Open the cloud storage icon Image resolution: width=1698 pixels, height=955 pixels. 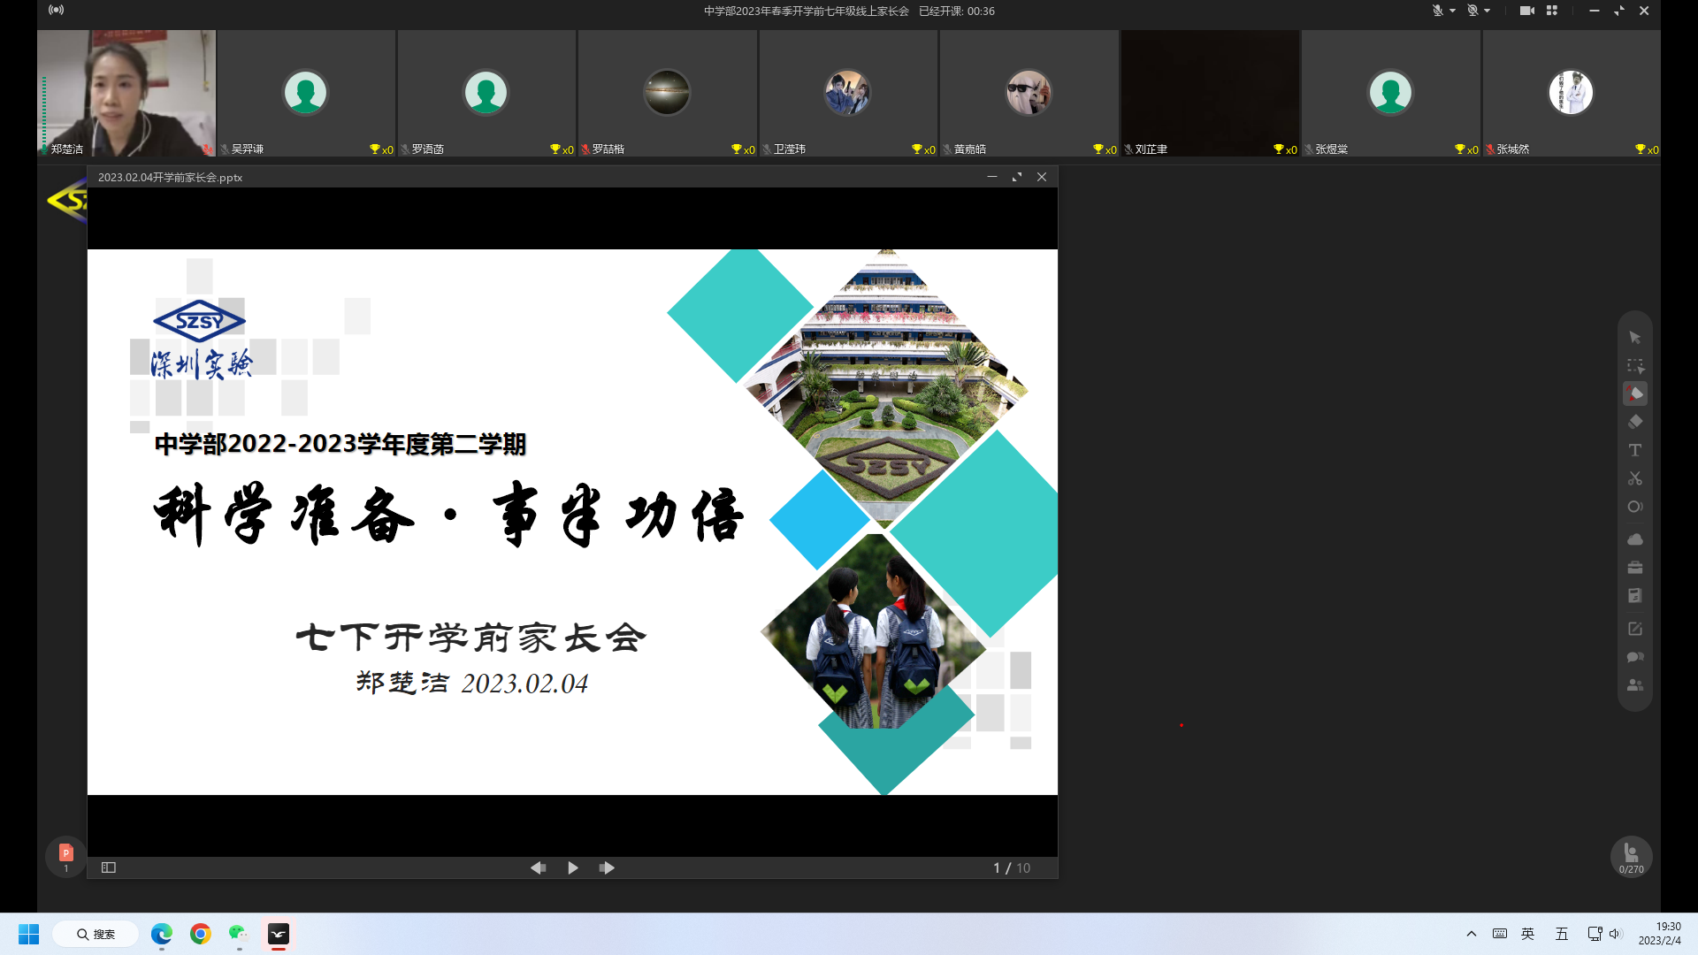coord(1634,539)
